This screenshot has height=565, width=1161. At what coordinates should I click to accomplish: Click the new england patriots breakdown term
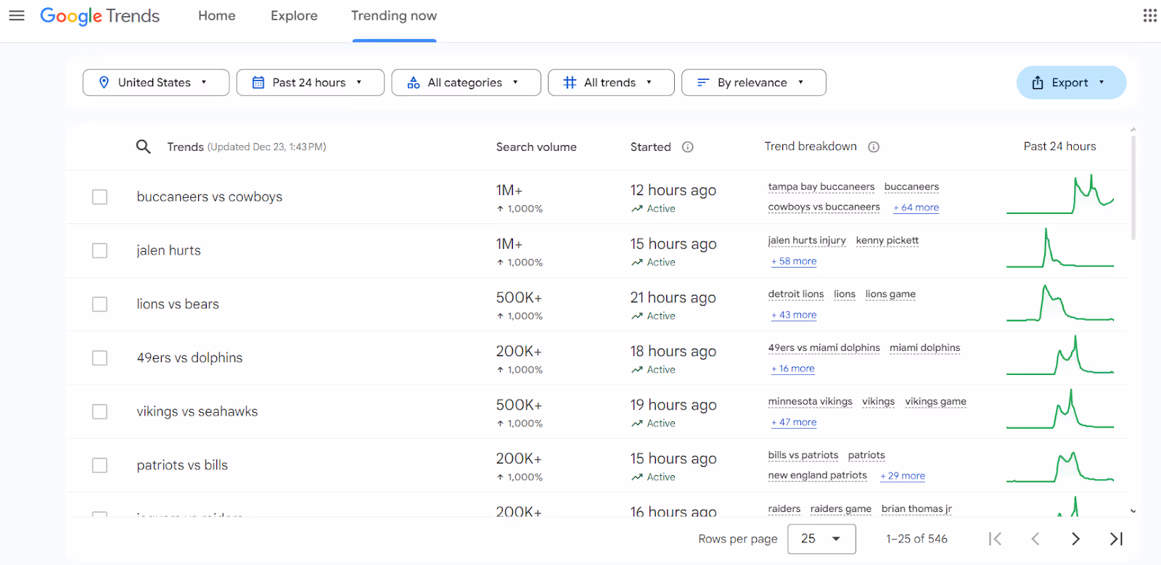[818, 476]
